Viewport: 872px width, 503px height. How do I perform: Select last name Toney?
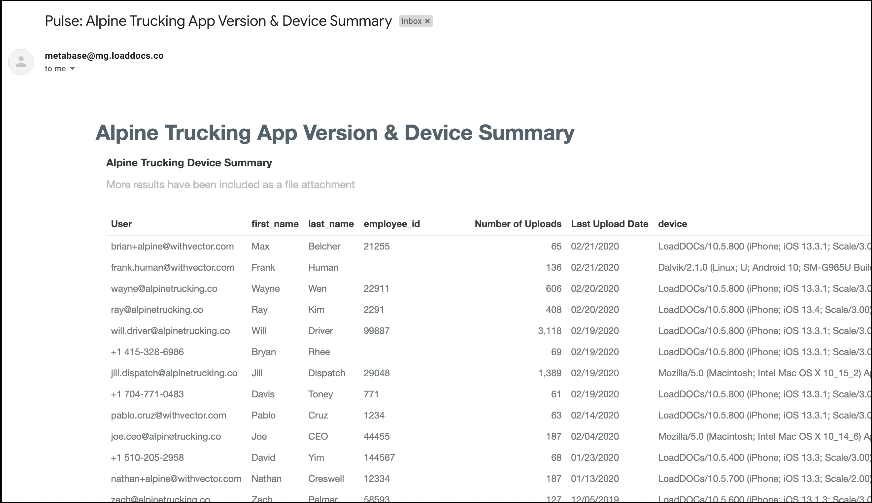click(x=320, y=394)
